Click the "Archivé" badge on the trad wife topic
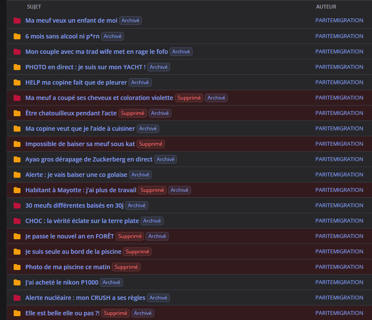 [x=181, y=52]
